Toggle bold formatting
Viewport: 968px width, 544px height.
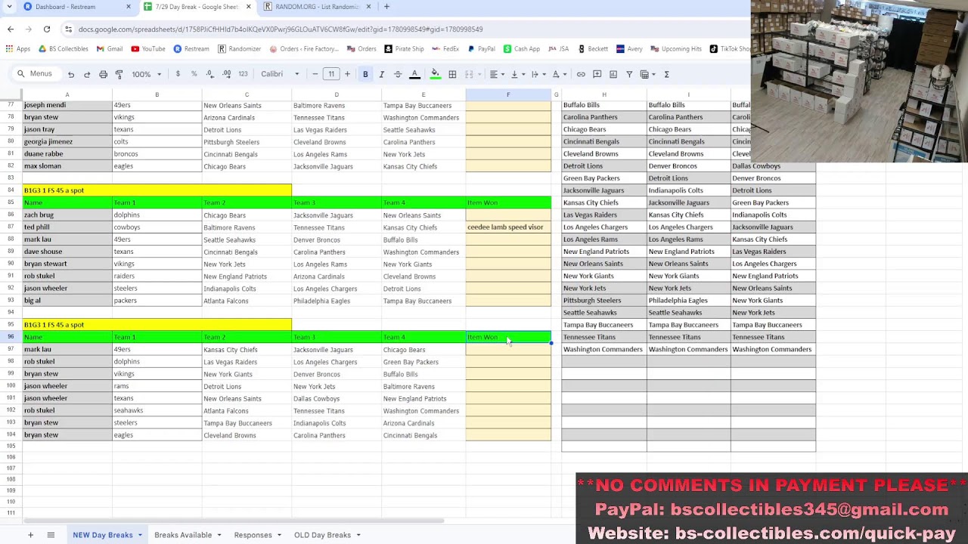(x=365, y=74)
